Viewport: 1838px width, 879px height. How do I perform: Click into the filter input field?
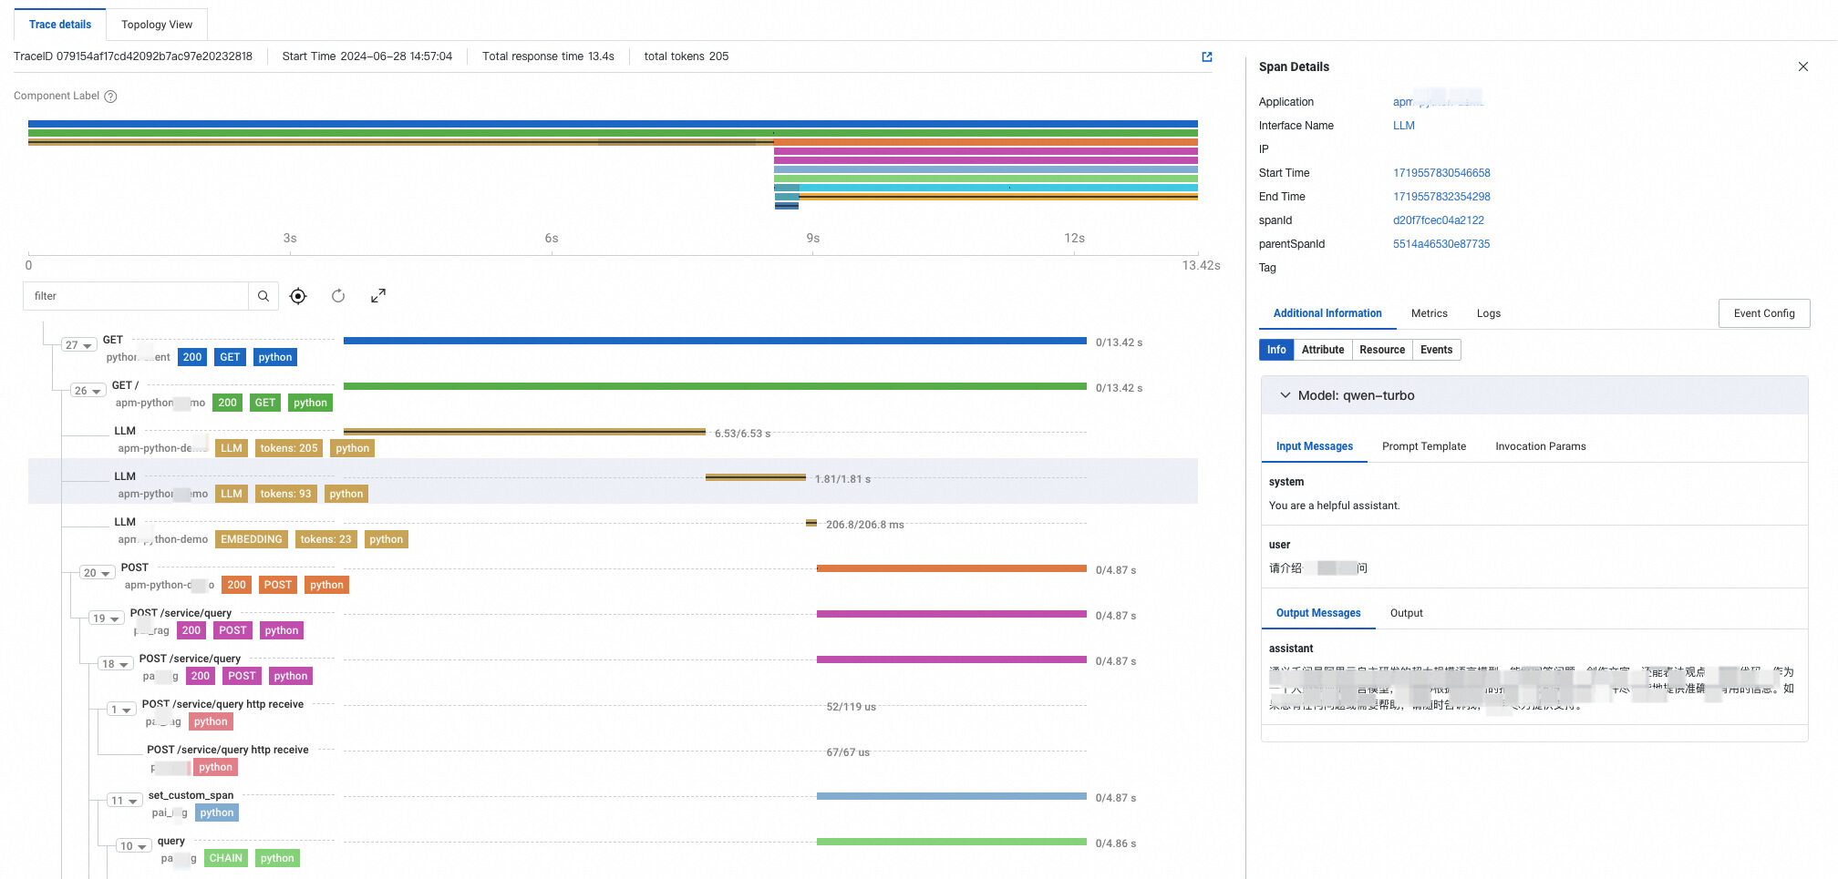tap(137, 296)
